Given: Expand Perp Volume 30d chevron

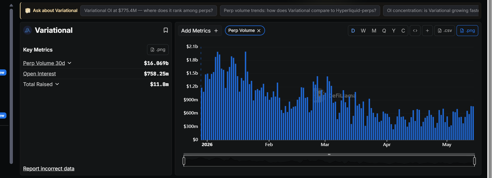Looking at the screenshot, I should [70, 63].
